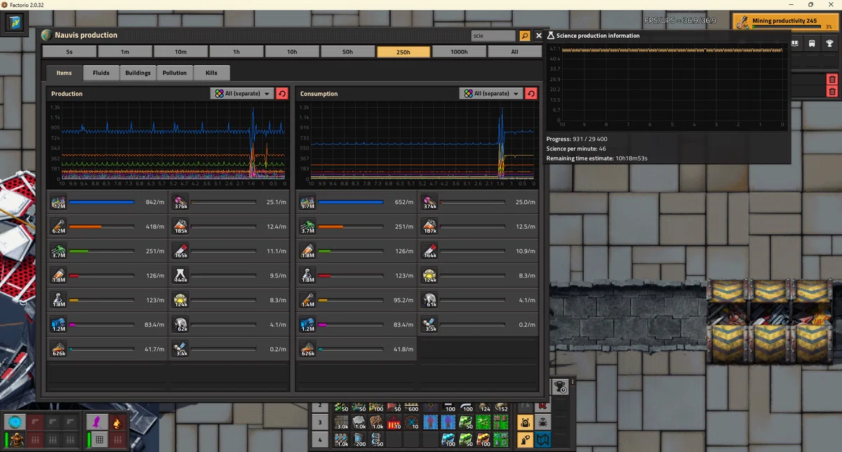842x452 pixels.
Task: Click the spider icon in shortcut bar
Action: (542, 423)
